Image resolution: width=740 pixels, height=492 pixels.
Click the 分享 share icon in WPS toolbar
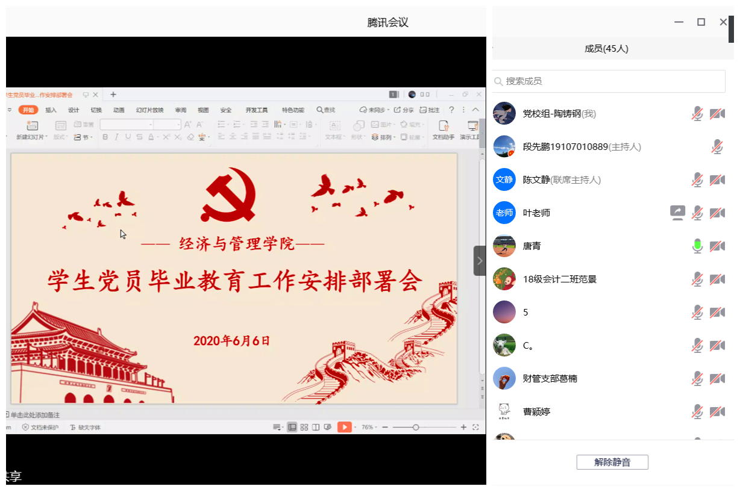point(404,110)
